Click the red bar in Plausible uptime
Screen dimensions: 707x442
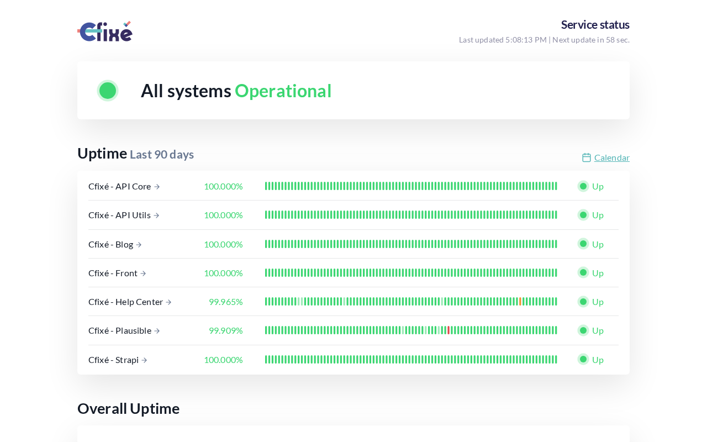pos(449,330)
